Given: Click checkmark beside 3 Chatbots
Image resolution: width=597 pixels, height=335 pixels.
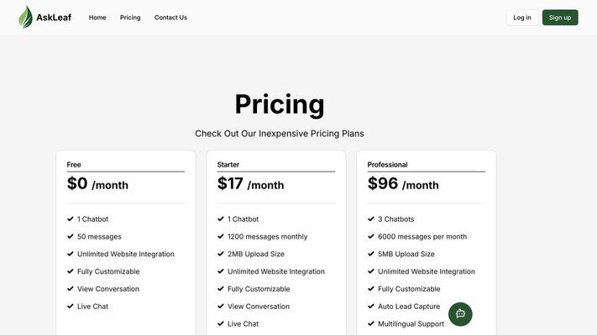Looking at the screenshot, I should [x=371, y=219].
